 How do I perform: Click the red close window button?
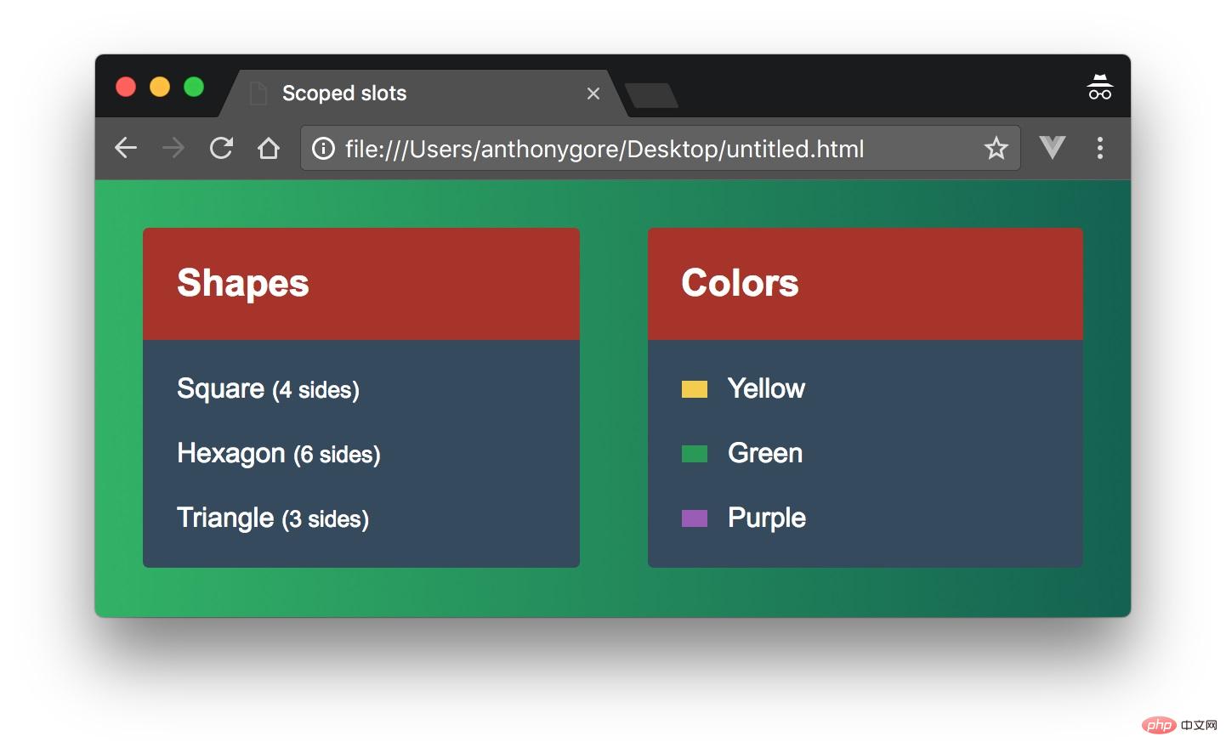(126, 87)
